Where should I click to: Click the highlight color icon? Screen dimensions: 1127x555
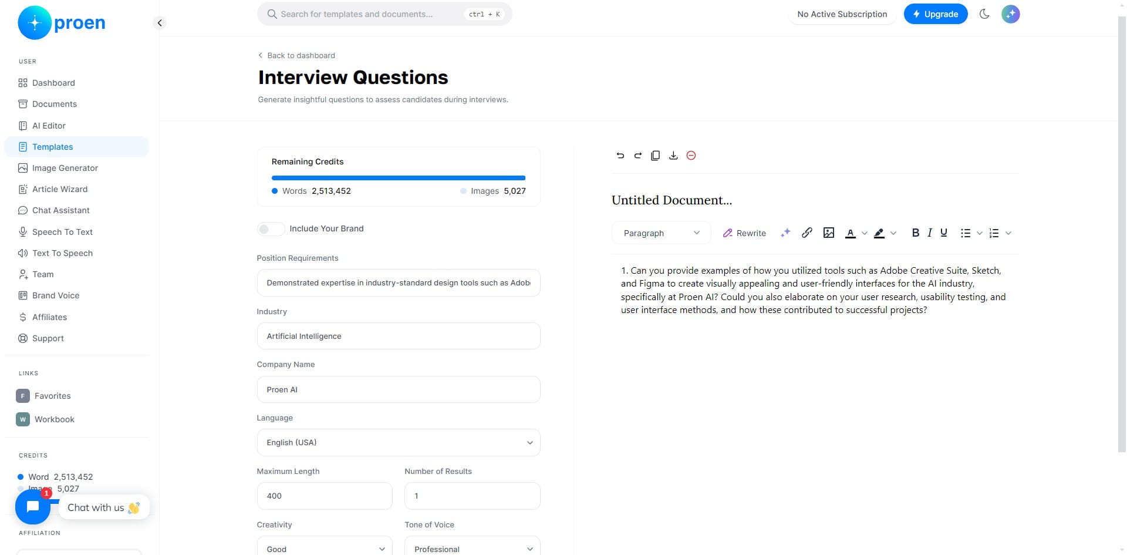click(879, 233)
